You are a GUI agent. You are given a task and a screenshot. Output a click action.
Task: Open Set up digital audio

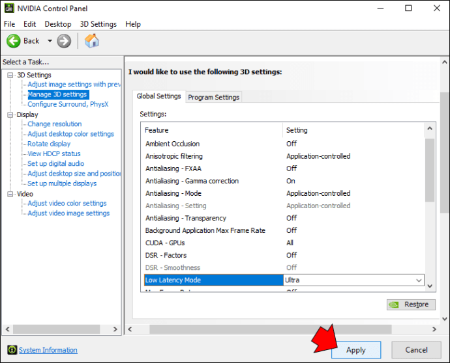55,163
